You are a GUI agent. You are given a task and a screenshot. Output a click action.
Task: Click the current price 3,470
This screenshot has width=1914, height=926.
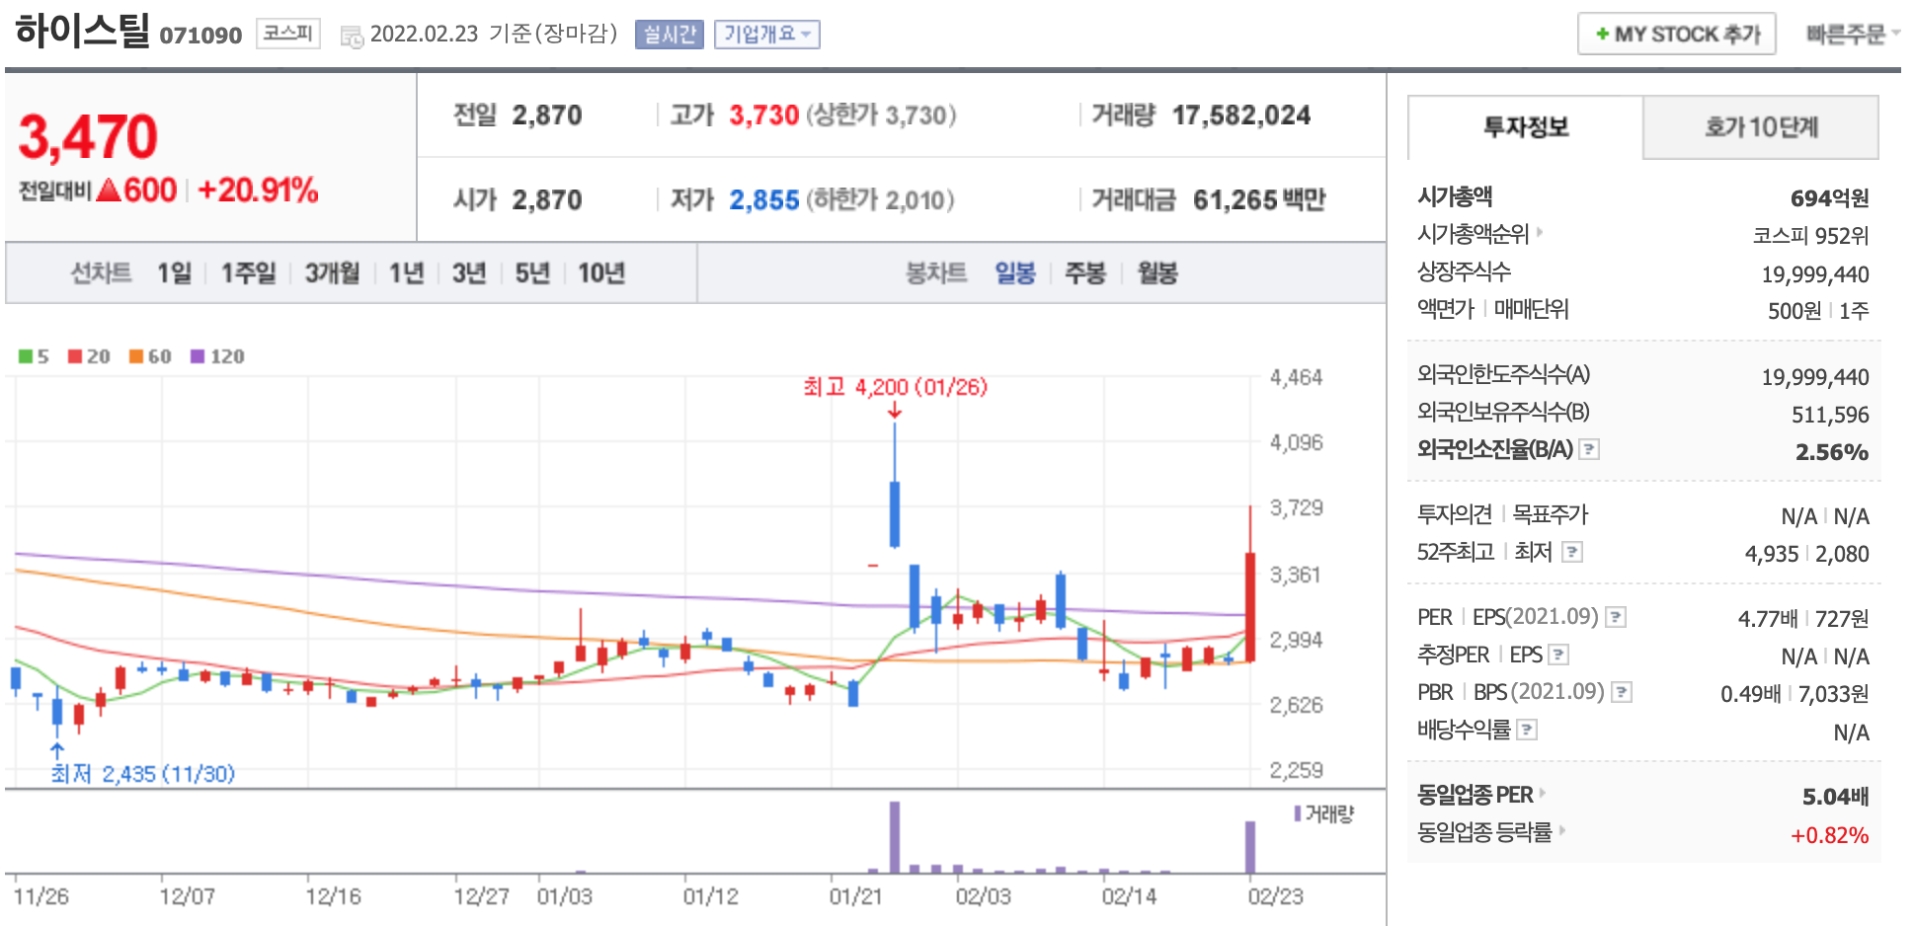coord(88,136)
